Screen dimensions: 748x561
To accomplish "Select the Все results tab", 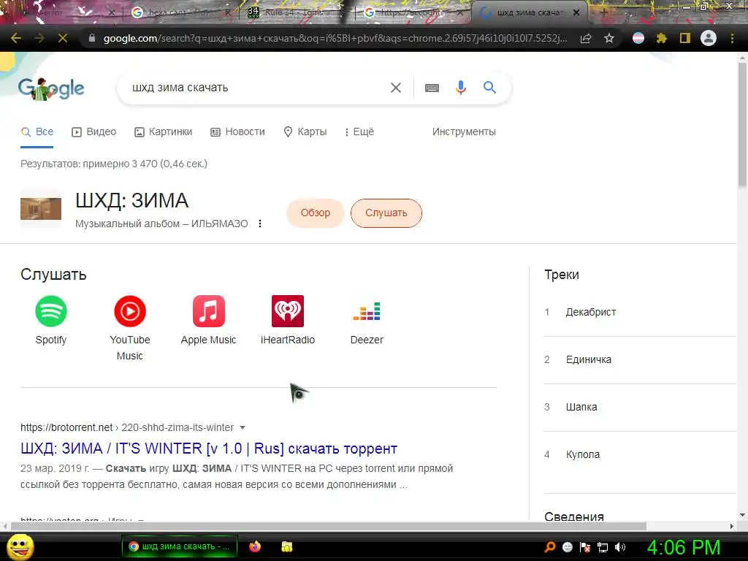I will pos(37,131).
